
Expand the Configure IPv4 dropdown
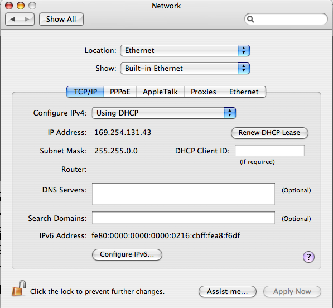click(164, 113)
